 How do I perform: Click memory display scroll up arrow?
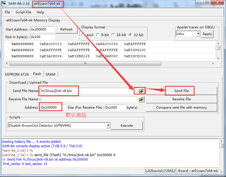point(218,43)
